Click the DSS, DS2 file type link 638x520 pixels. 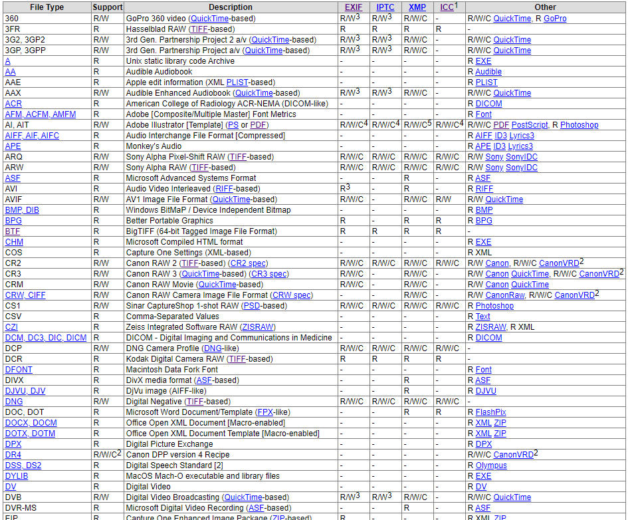pyautogui.click(x=23, y=465)
